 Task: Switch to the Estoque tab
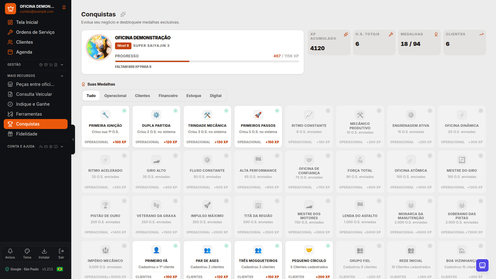pyautogui.click(x=194, y=96)
